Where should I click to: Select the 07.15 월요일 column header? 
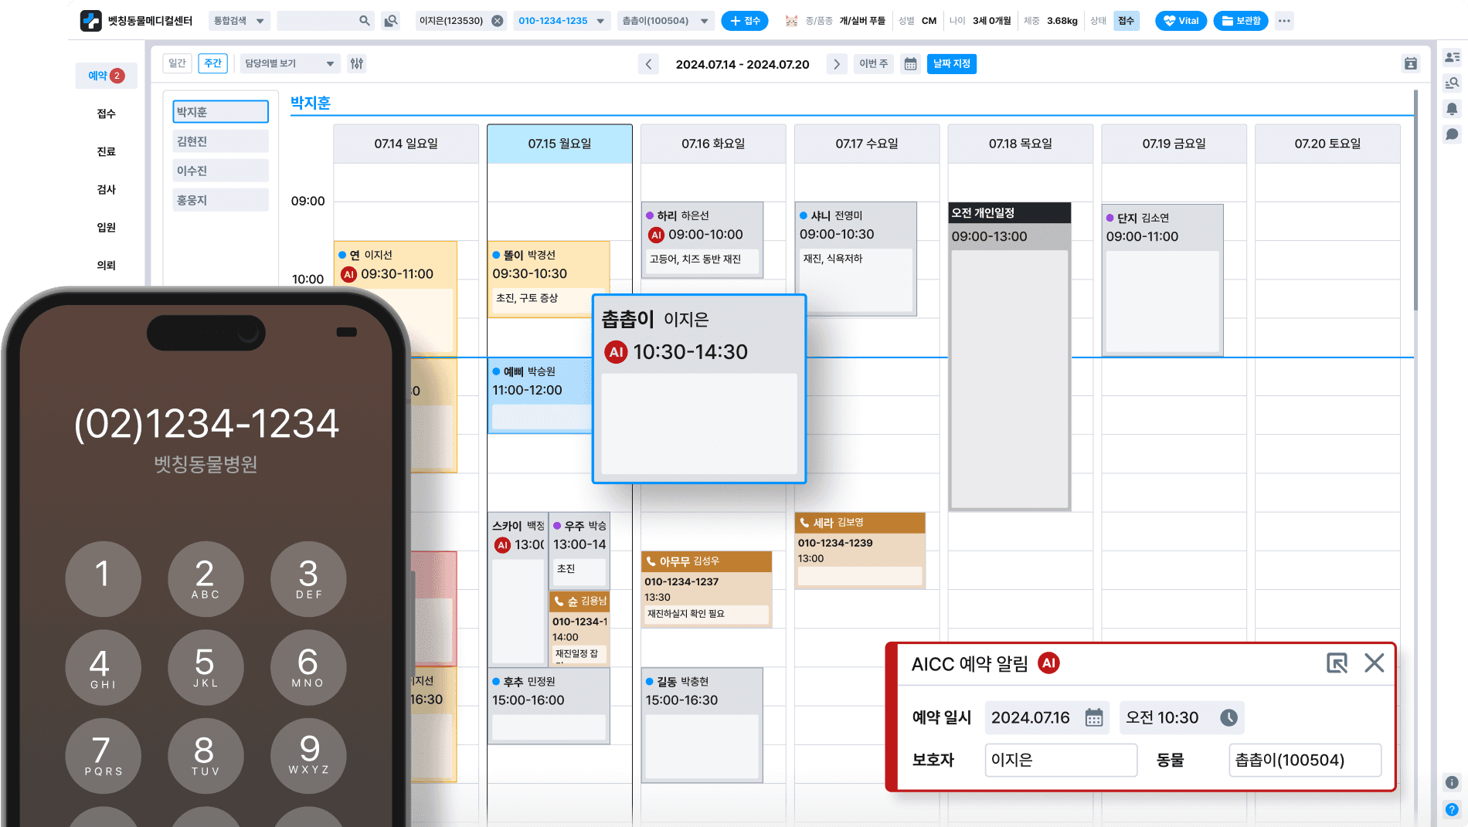pyautogui.click(x=559, y=144)
